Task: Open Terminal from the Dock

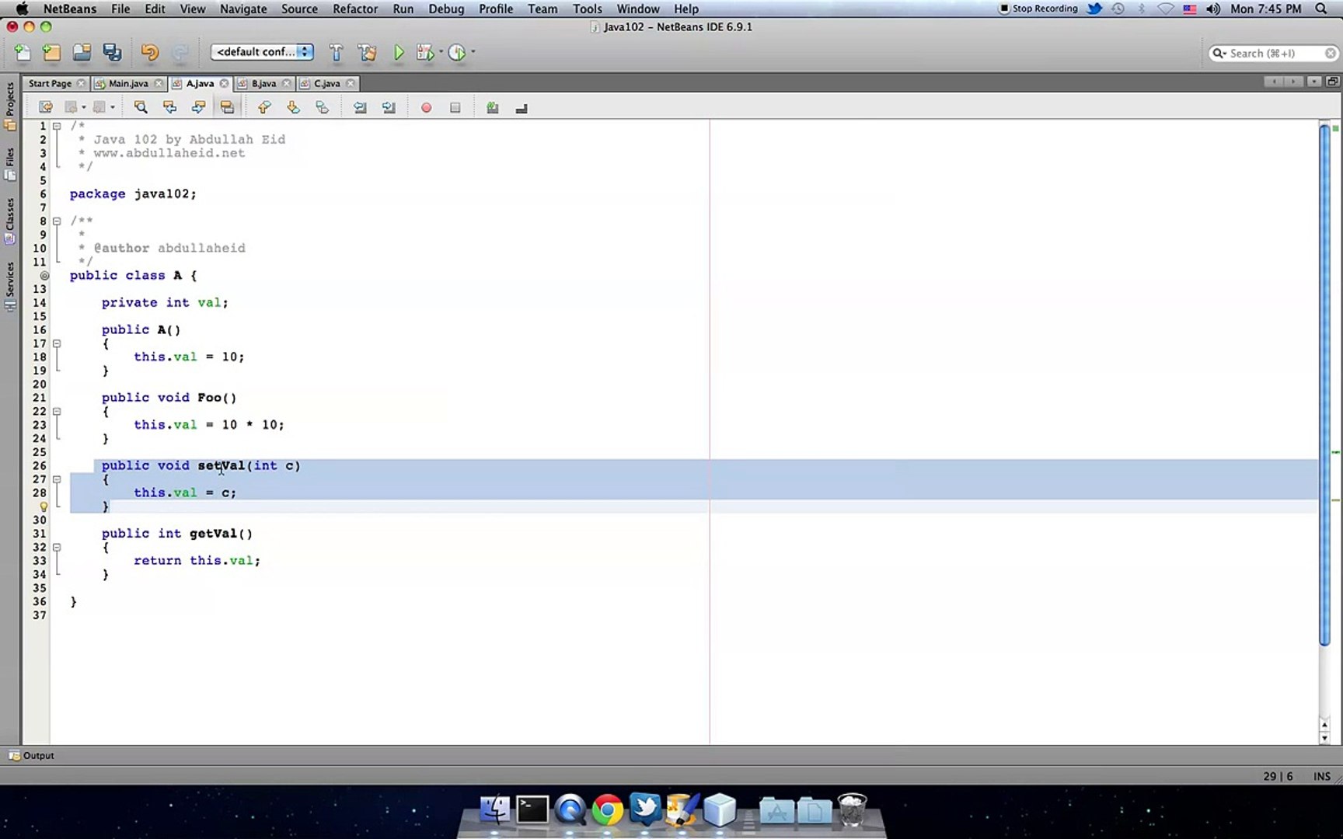Action: [532, 809]
